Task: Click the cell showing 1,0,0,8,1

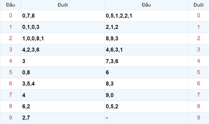Action: 63,38
